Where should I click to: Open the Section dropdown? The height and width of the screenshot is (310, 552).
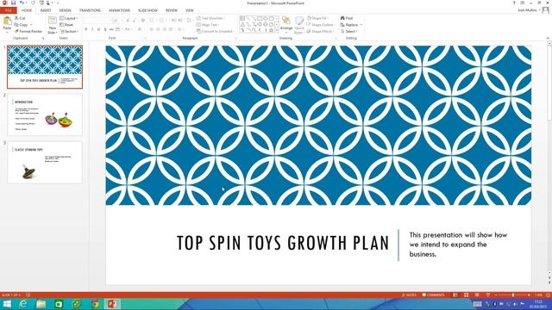pyautogui.click(x=69, y=31)
